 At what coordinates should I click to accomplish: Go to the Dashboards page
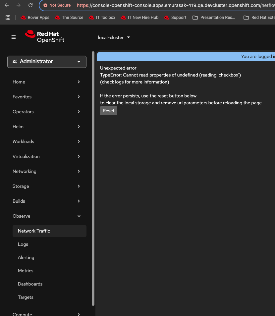click(x=30, y=284)
